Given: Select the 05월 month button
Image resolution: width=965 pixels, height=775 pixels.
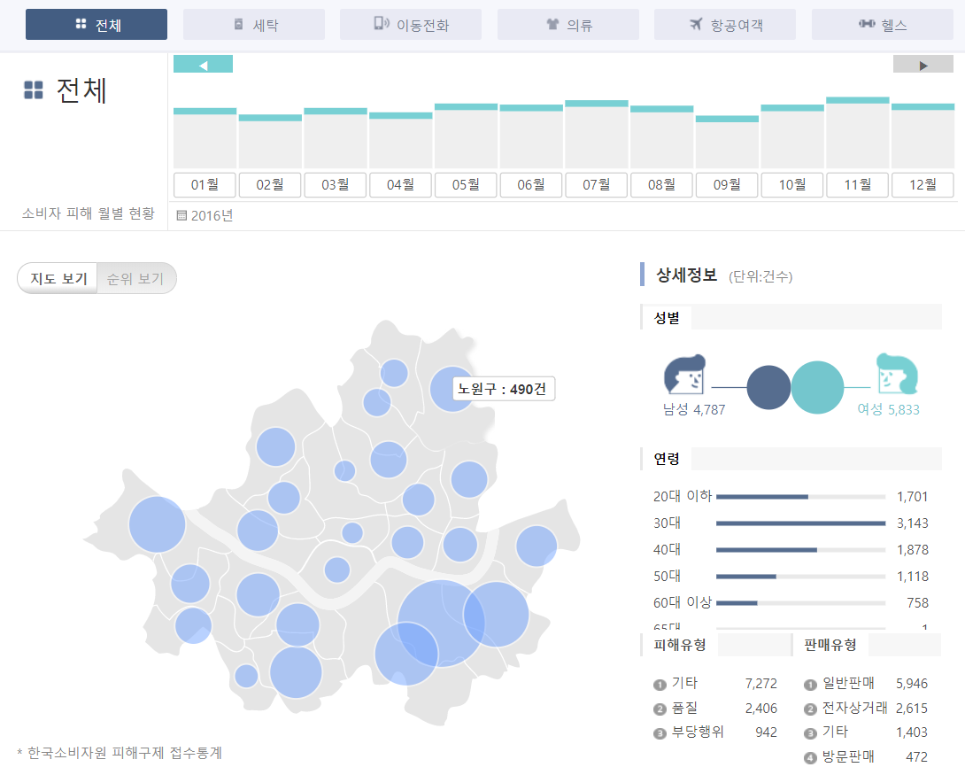Looking at the screenshot, I should click(x=466, y=184).
